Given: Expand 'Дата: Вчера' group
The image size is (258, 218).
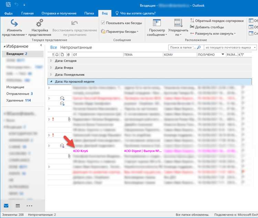Looking at the screenshot, I should (x=51, y=68).
